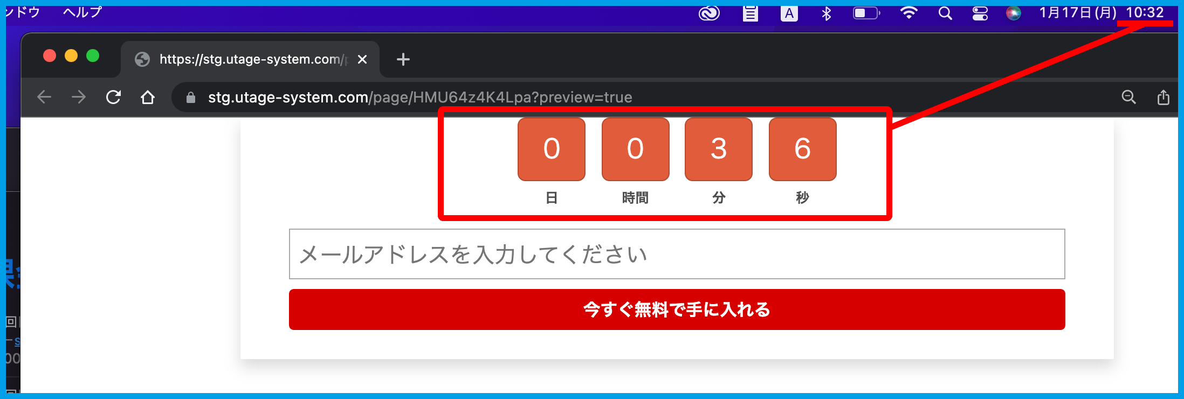1184x399 pixels.
Task: Click the browser forward arrow
Action: click(x=79, y=97)
